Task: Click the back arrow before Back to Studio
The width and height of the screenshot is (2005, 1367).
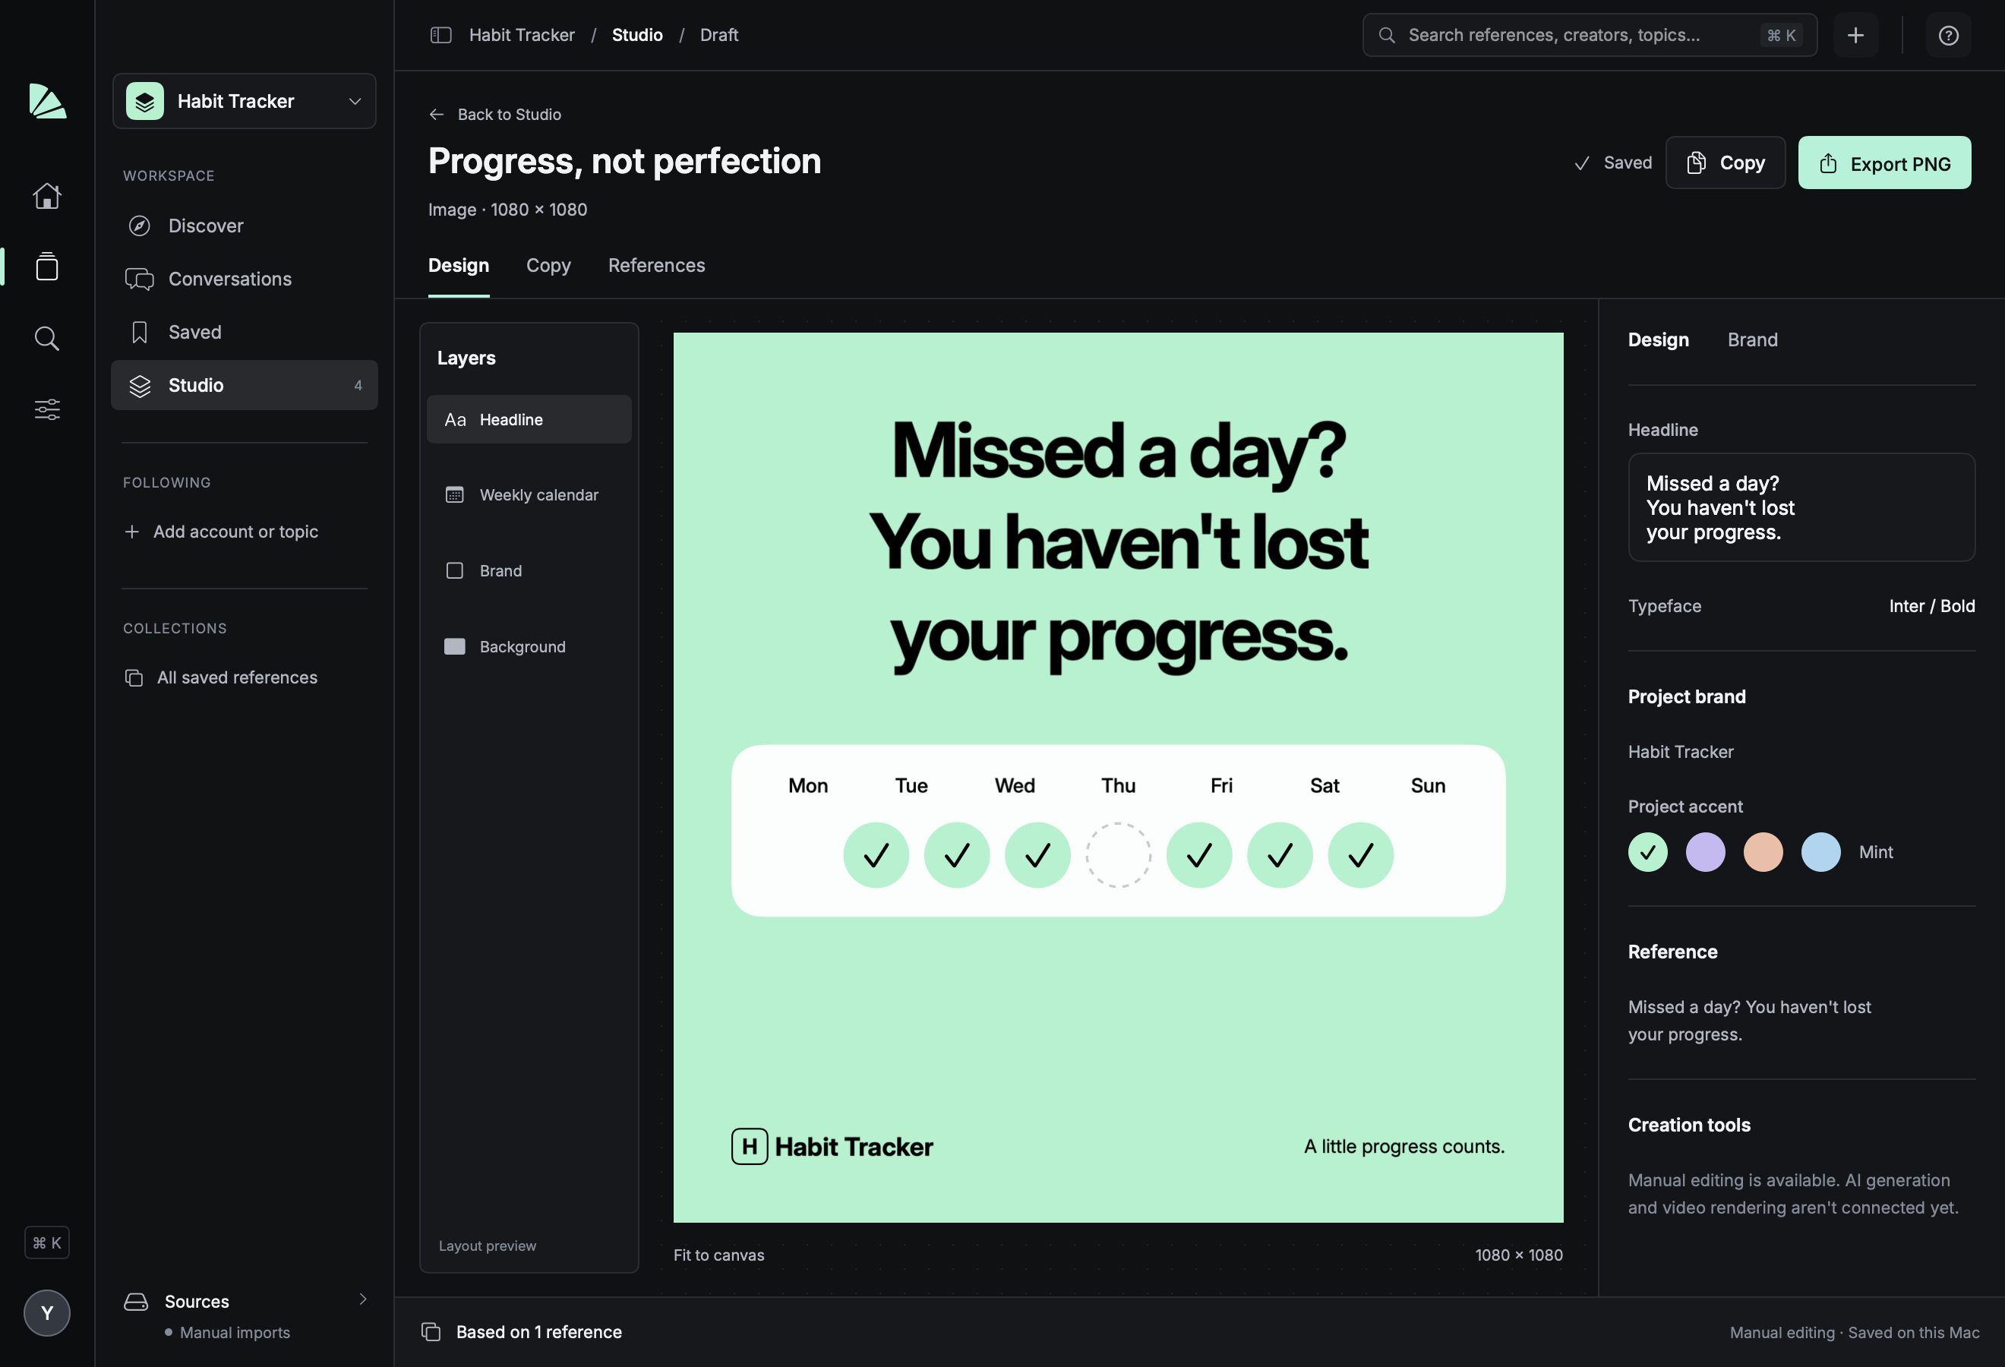Action: click(x=437, y=115)
